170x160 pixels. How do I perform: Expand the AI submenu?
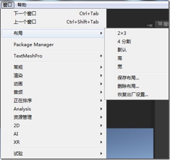click(53, 134)
